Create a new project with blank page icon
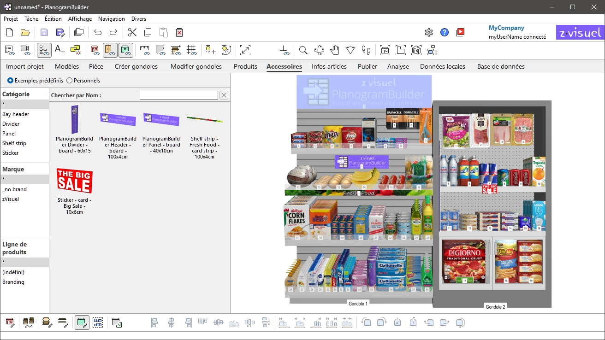 click(10, 32)
